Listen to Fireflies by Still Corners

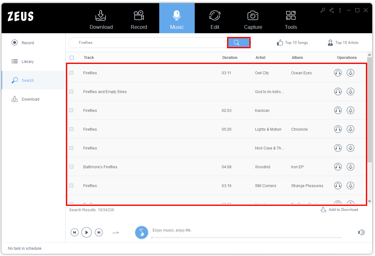point(338,185)
